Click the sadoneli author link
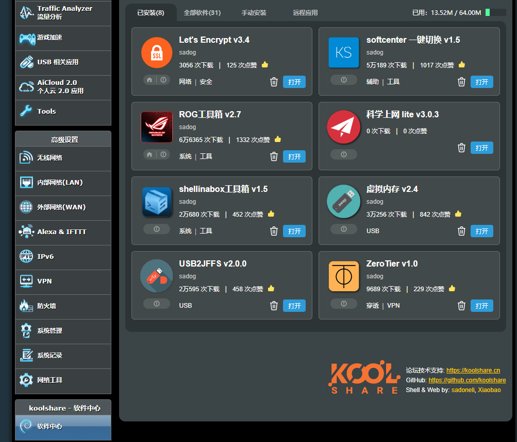The height and width of the screenshot is (442, 517). tap(463, 390)
